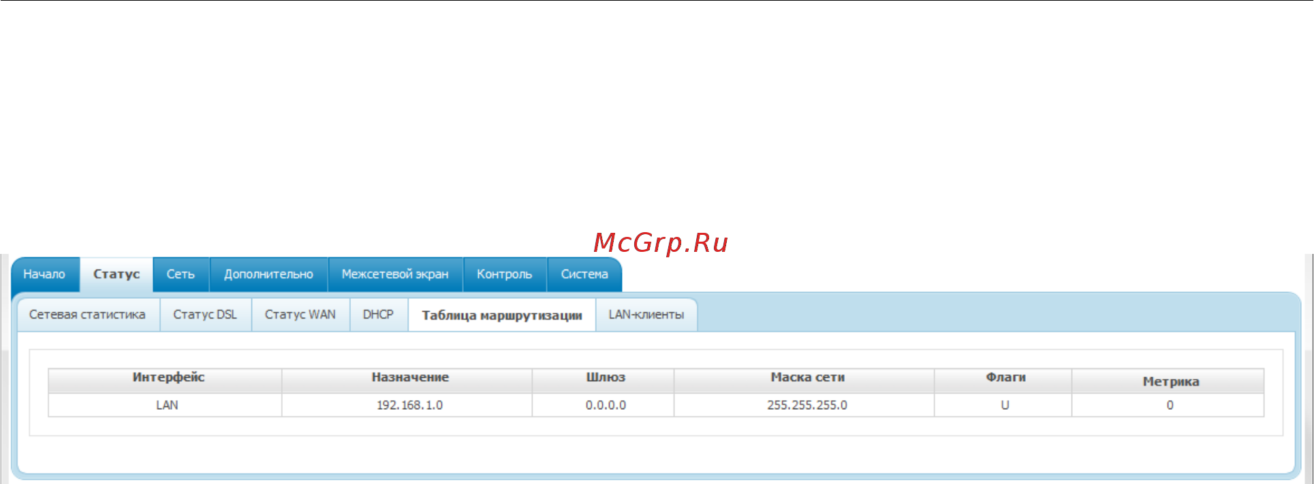
Task: Click the Шлюз column header
Action: pos(603,381)
